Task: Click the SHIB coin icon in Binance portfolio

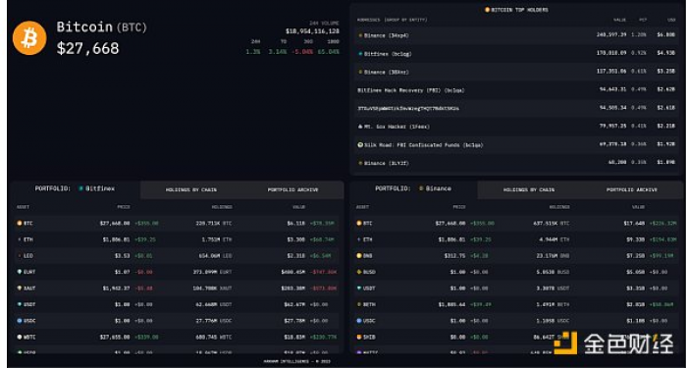Action: tap(359, 338)
